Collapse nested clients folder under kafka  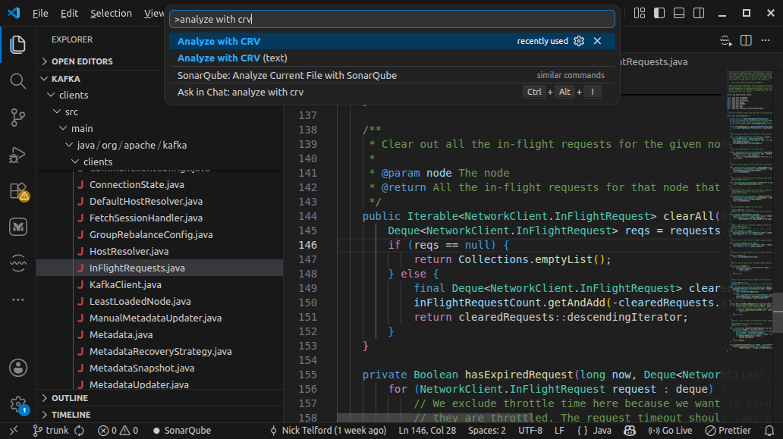point(160,161)
